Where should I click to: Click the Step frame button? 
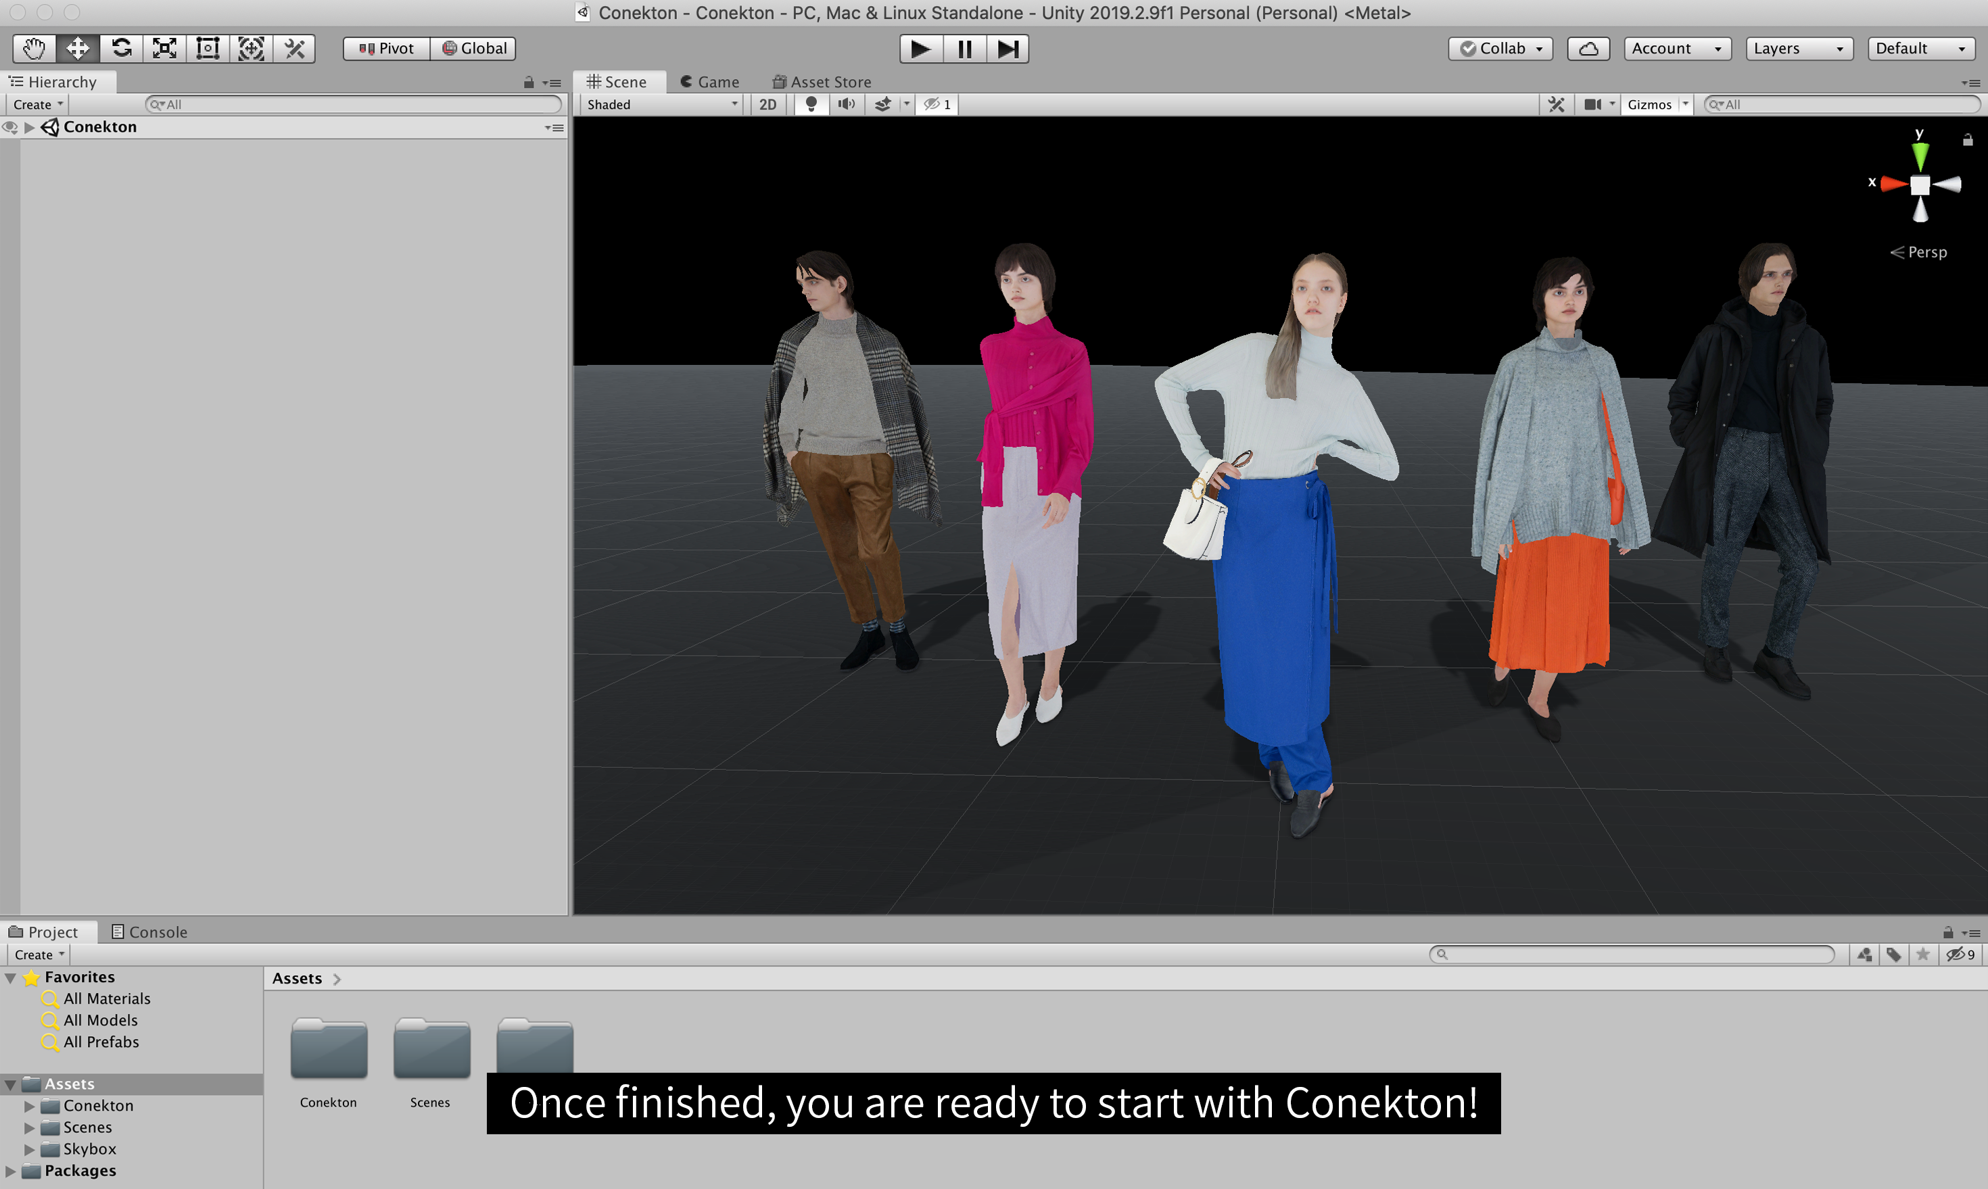pos(1008,48)
